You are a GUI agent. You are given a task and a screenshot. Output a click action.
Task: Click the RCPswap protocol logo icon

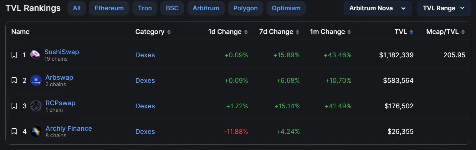[x=36, y=106]
